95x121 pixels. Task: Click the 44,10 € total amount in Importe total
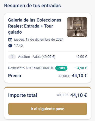click(79, 95)
